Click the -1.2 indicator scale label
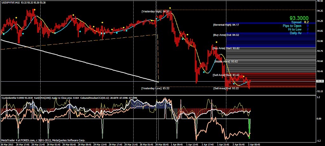325x146 pixels. (x=319, y=141)
